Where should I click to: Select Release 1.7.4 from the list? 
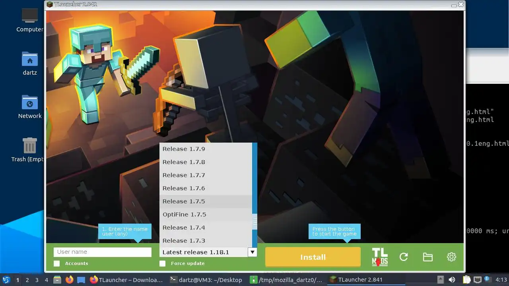point(206,228)
